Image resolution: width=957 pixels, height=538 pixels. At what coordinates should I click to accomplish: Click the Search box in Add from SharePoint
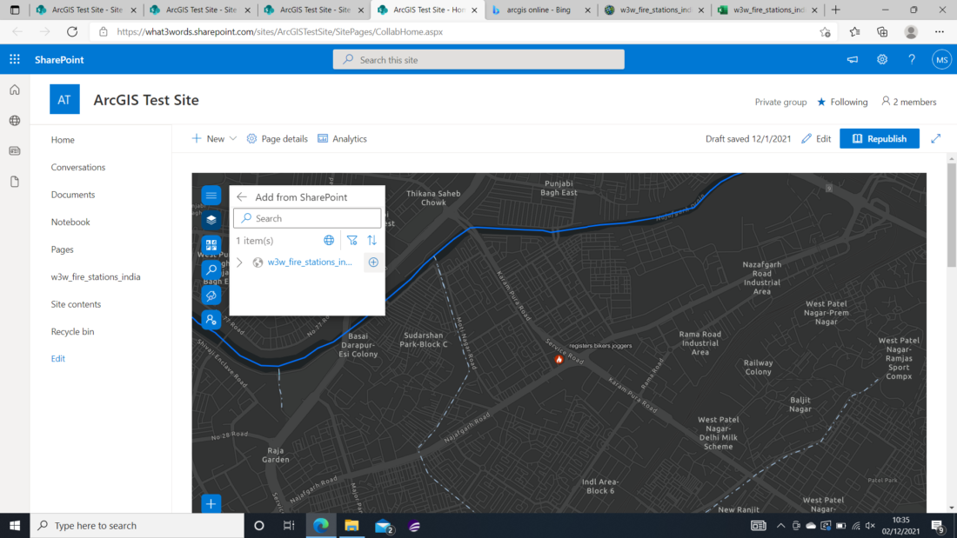307,218
